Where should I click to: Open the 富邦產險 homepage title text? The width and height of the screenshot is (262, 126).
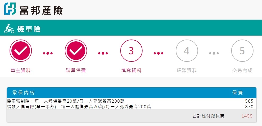click(x=41, y=10)
